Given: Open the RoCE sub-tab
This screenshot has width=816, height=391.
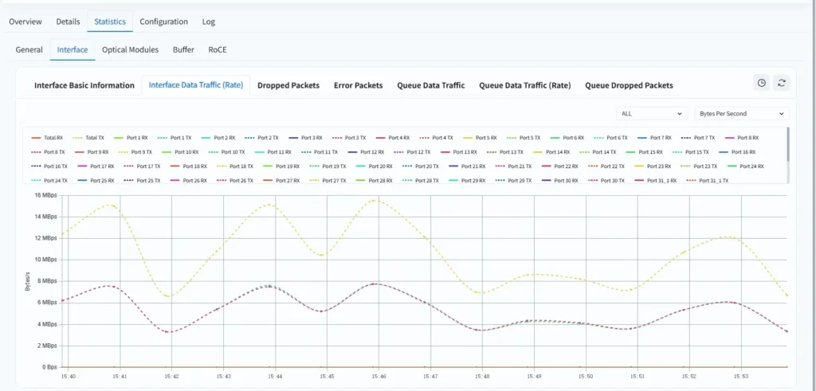Looking at the screenshot, I should pos(217,49).
